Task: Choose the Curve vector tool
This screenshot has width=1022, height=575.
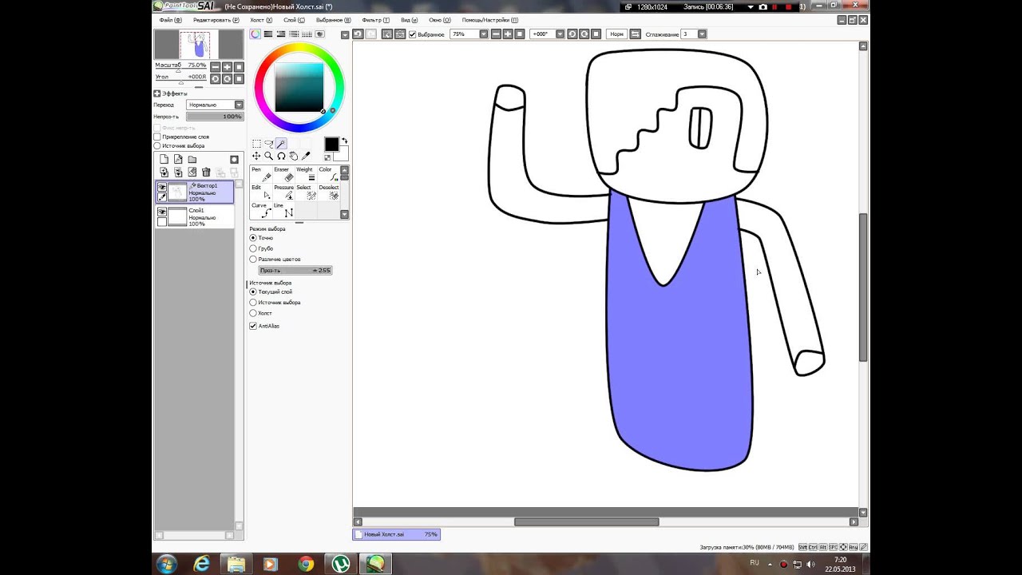Action: [261, 210]
